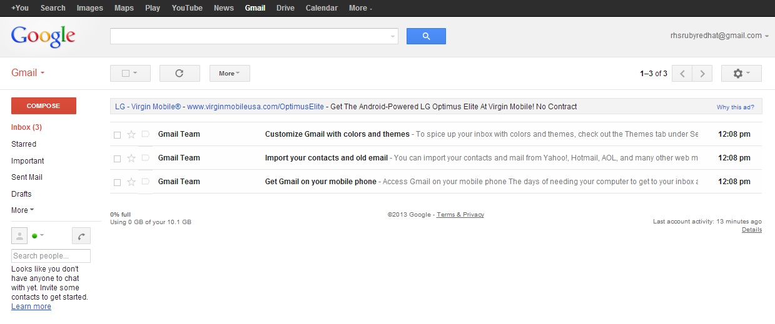Open Drive in the Google bar

pyautogui.click(x=285, y=8)
